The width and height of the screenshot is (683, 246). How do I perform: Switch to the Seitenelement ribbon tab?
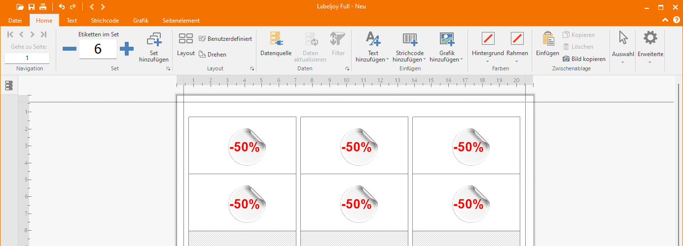tap(181, 21)
